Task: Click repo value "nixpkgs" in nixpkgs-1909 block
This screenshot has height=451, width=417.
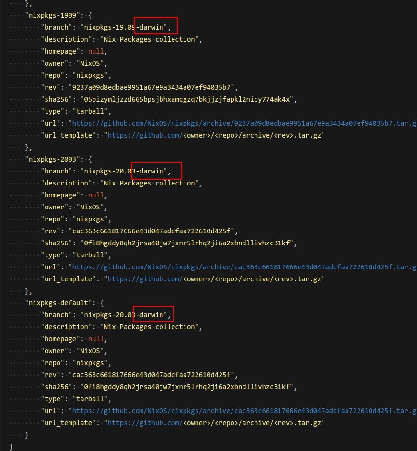Action: (x=90, y=76)
